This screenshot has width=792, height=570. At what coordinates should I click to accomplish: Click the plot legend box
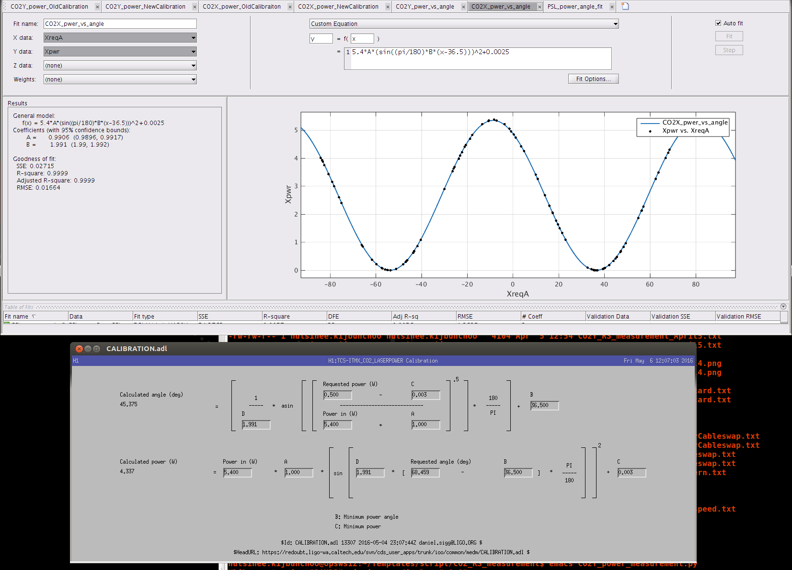[683, 127]
